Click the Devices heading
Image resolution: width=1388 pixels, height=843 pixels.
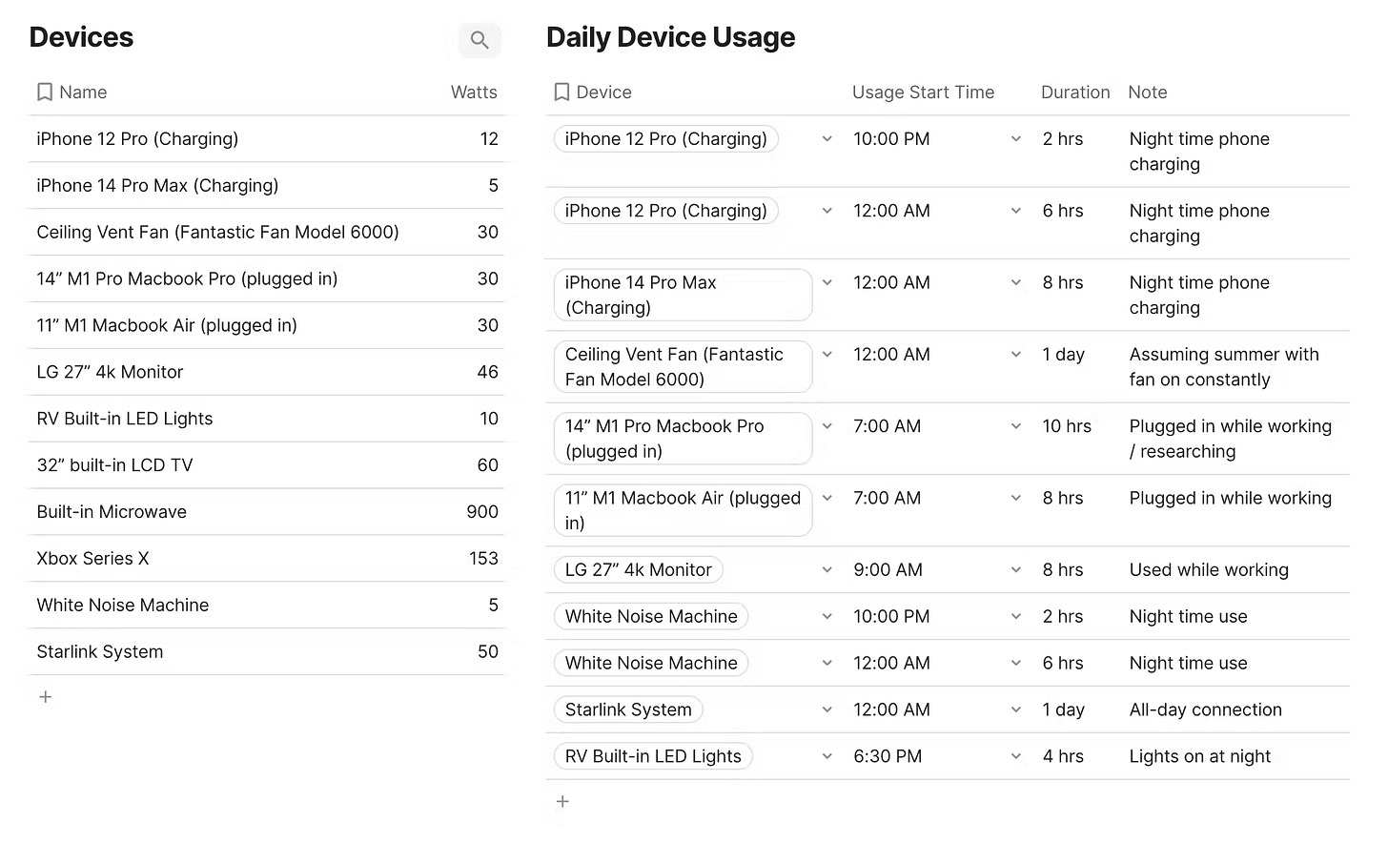click(81, 37)
